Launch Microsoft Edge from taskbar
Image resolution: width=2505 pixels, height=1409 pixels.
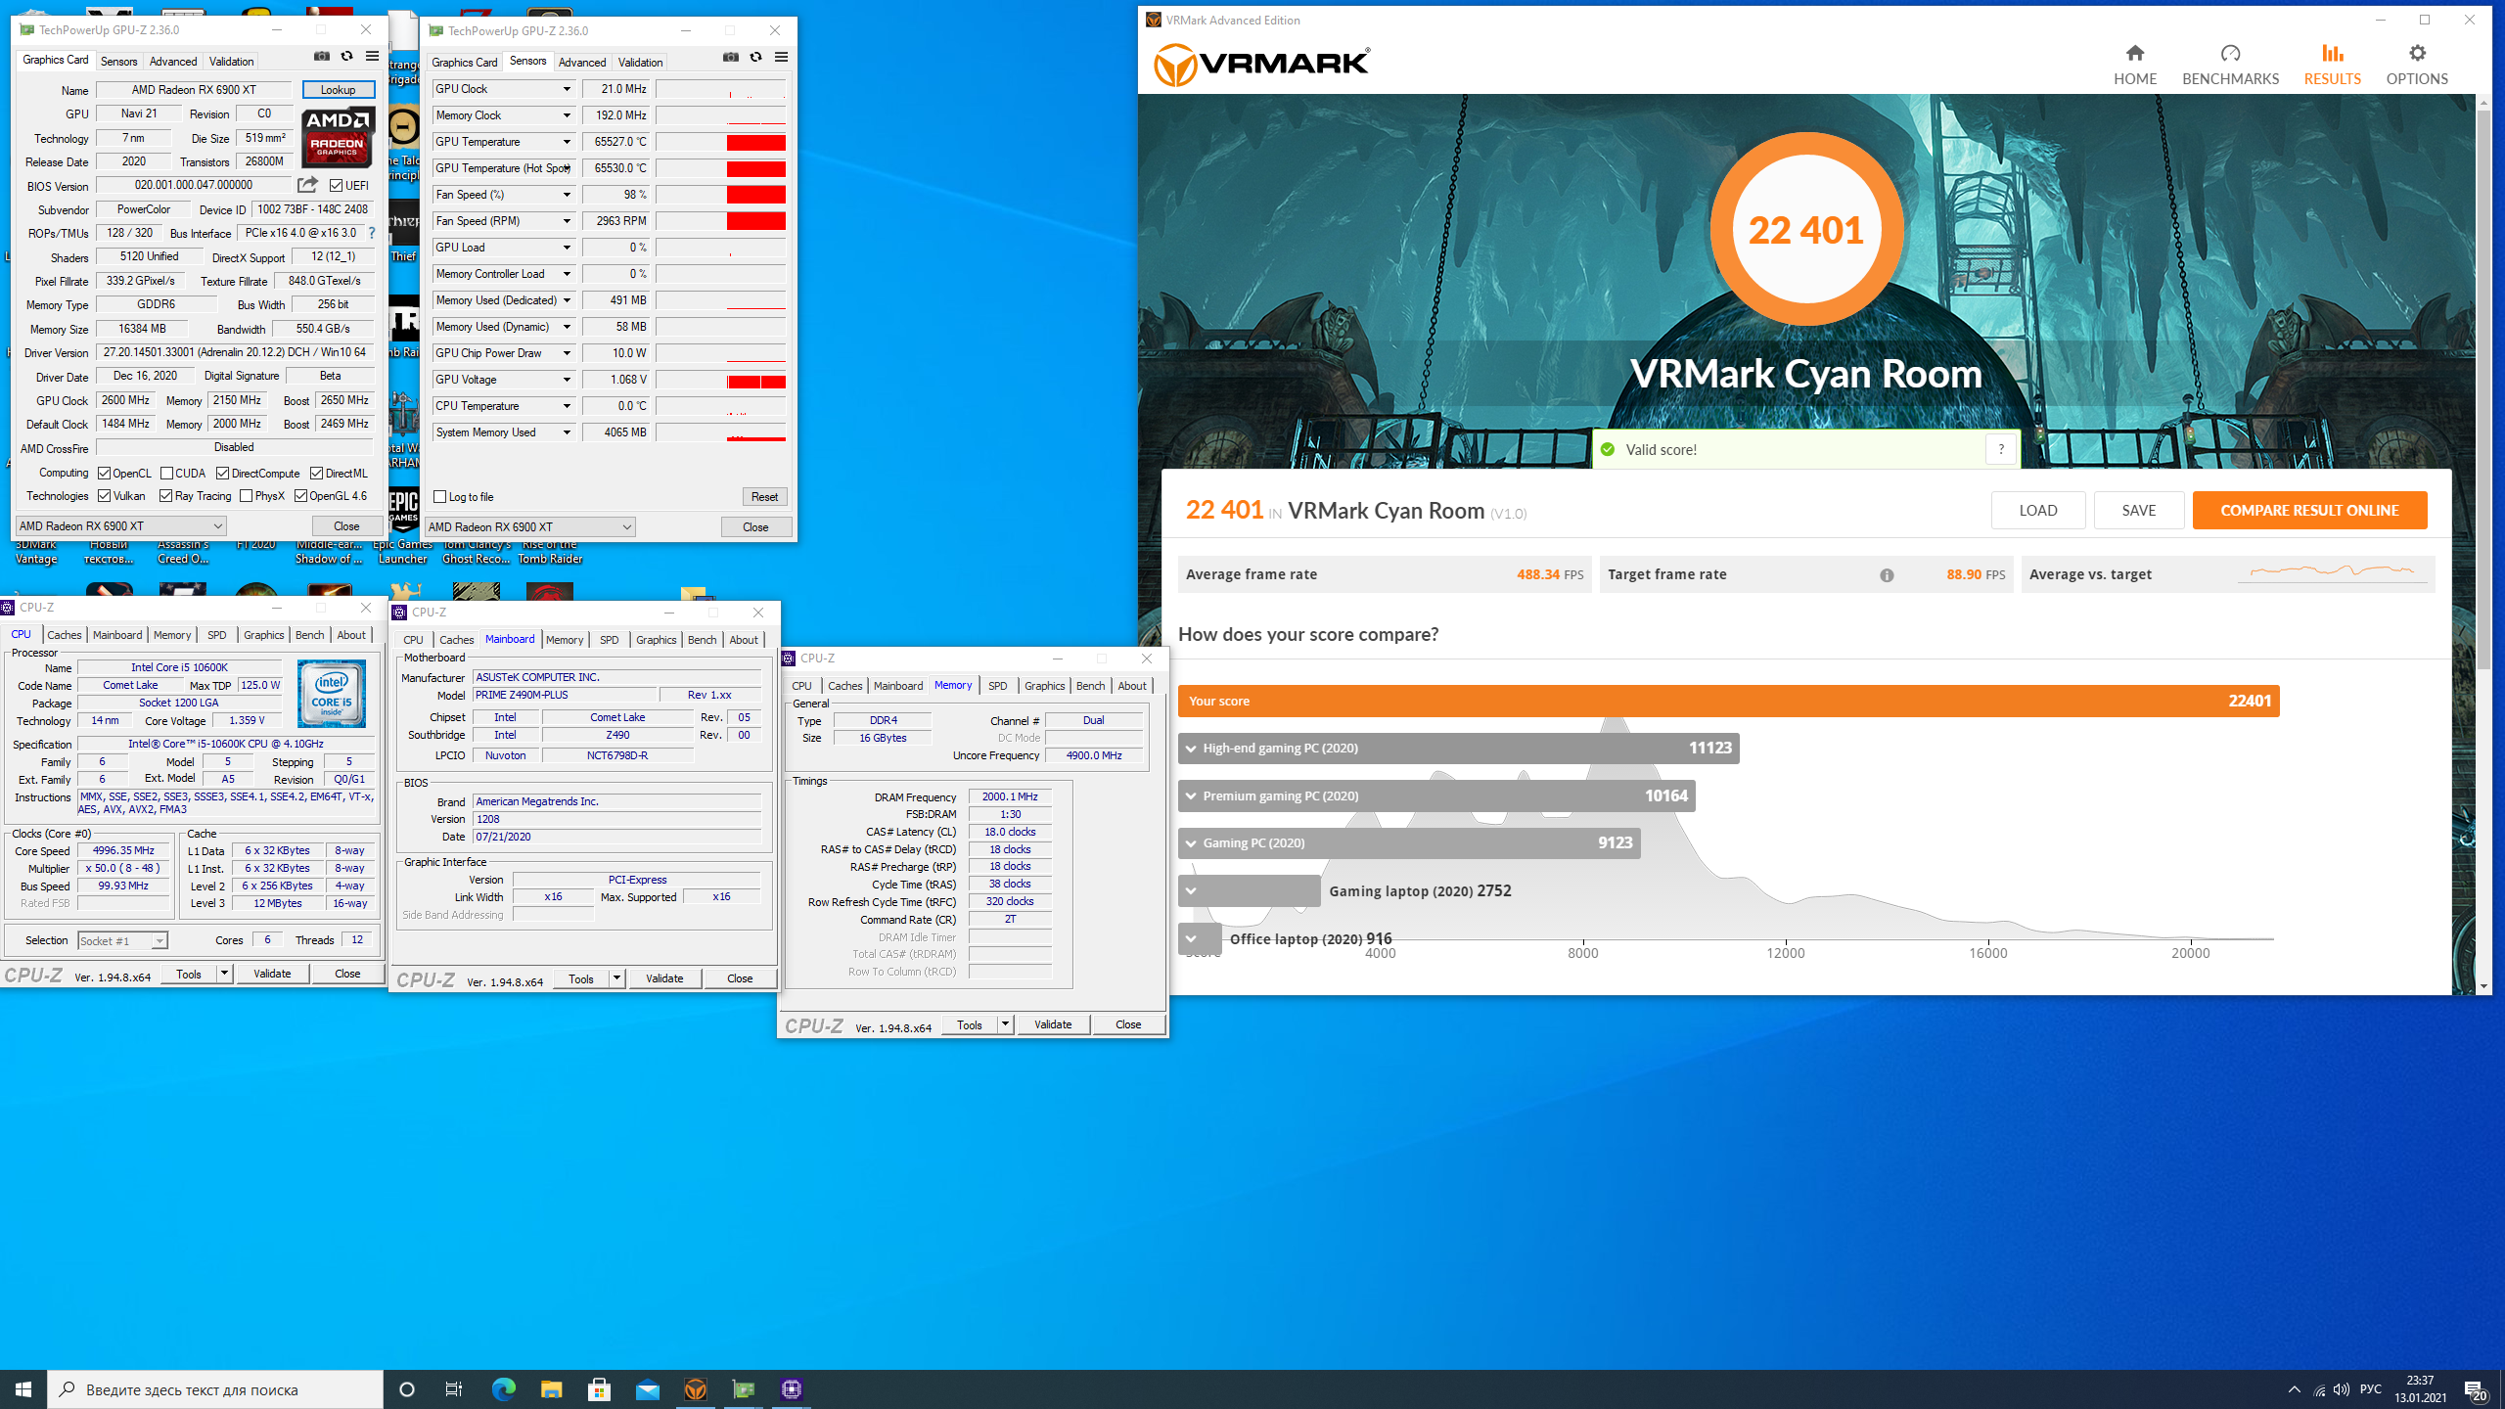[x=503, y=1389]
